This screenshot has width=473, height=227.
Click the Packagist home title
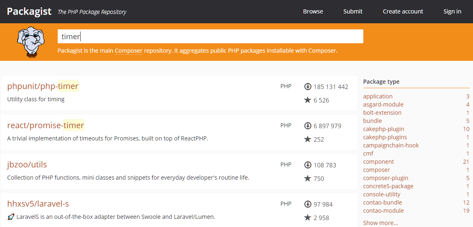(29, 11)
